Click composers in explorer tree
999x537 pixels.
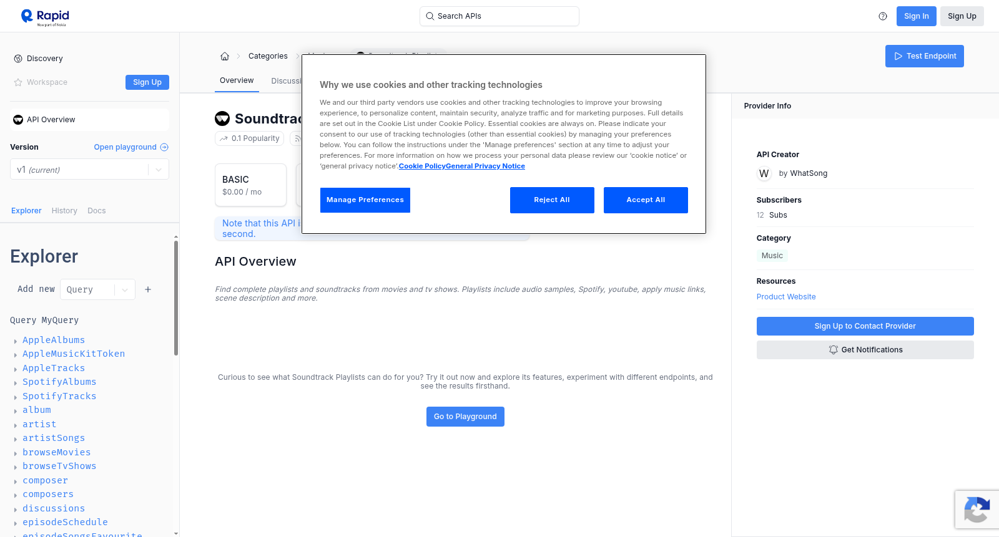[48, 494]
